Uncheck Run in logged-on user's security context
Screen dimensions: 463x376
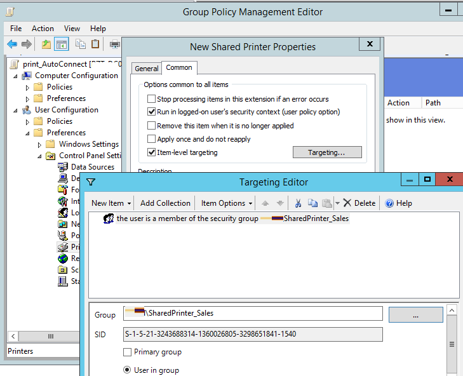click(151, 112)
